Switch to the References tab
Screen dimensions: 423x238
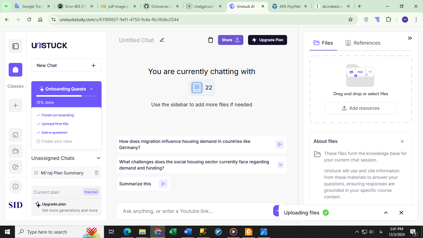coord(363,43)
